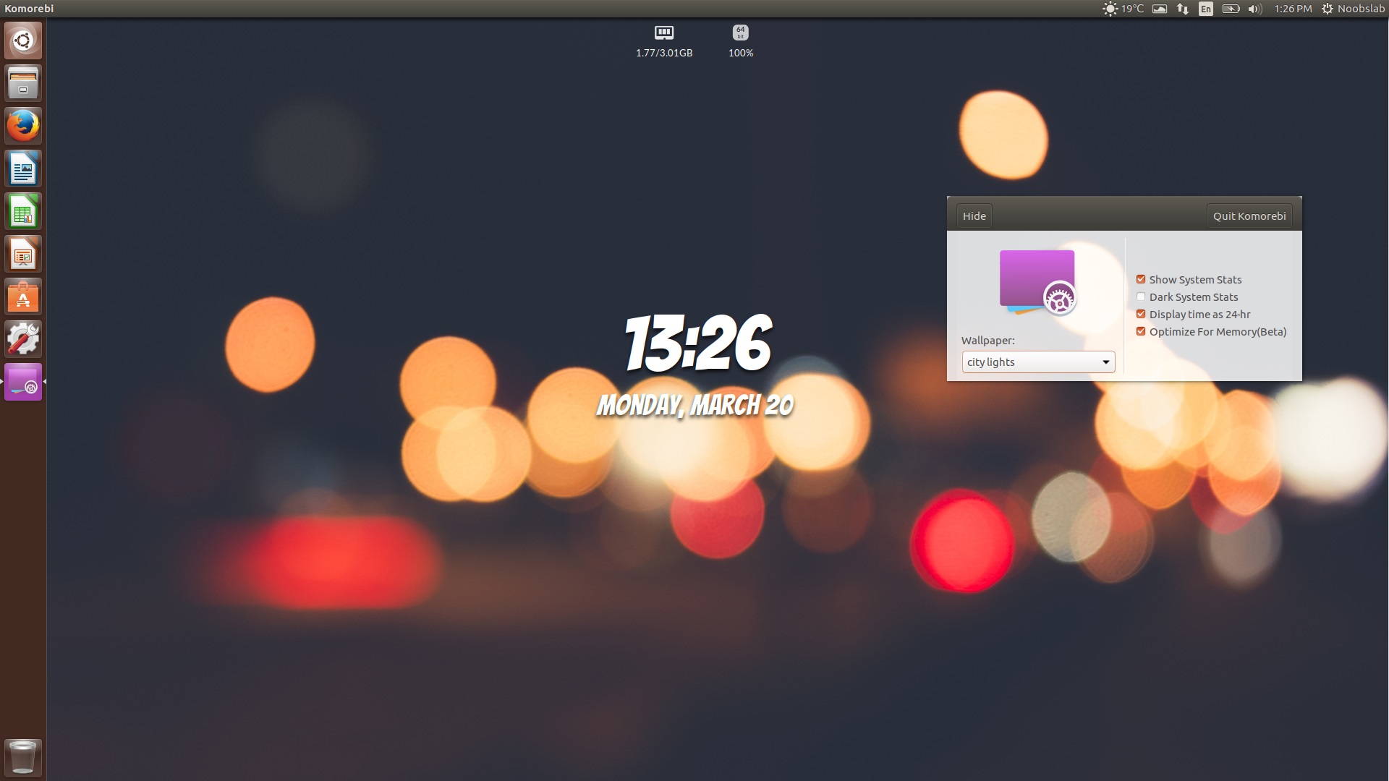Viewport: 1389px width, 781px height.
Task: Enable Dark System Stats
Action: pos(1141,296)
